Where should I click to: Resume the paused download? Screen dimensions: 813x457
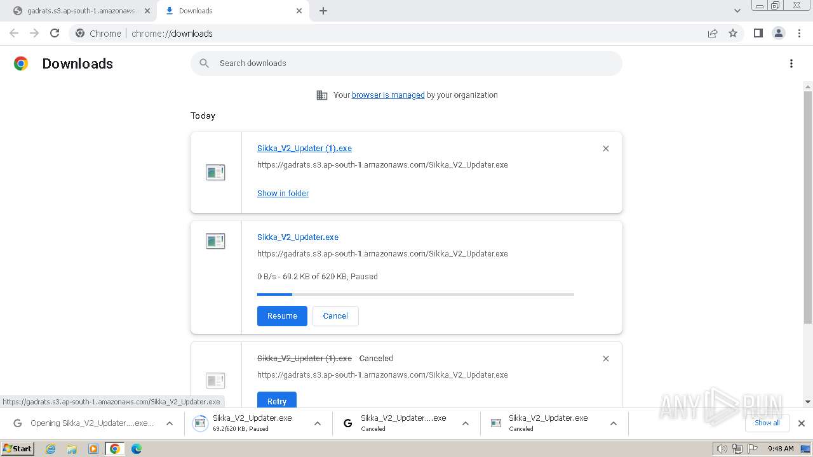click(282, 316)
